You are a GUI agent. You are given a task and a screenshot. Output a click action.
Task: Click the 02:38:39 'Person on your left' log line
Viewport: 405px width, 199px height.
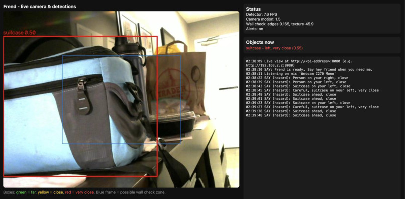coord(296,82)
